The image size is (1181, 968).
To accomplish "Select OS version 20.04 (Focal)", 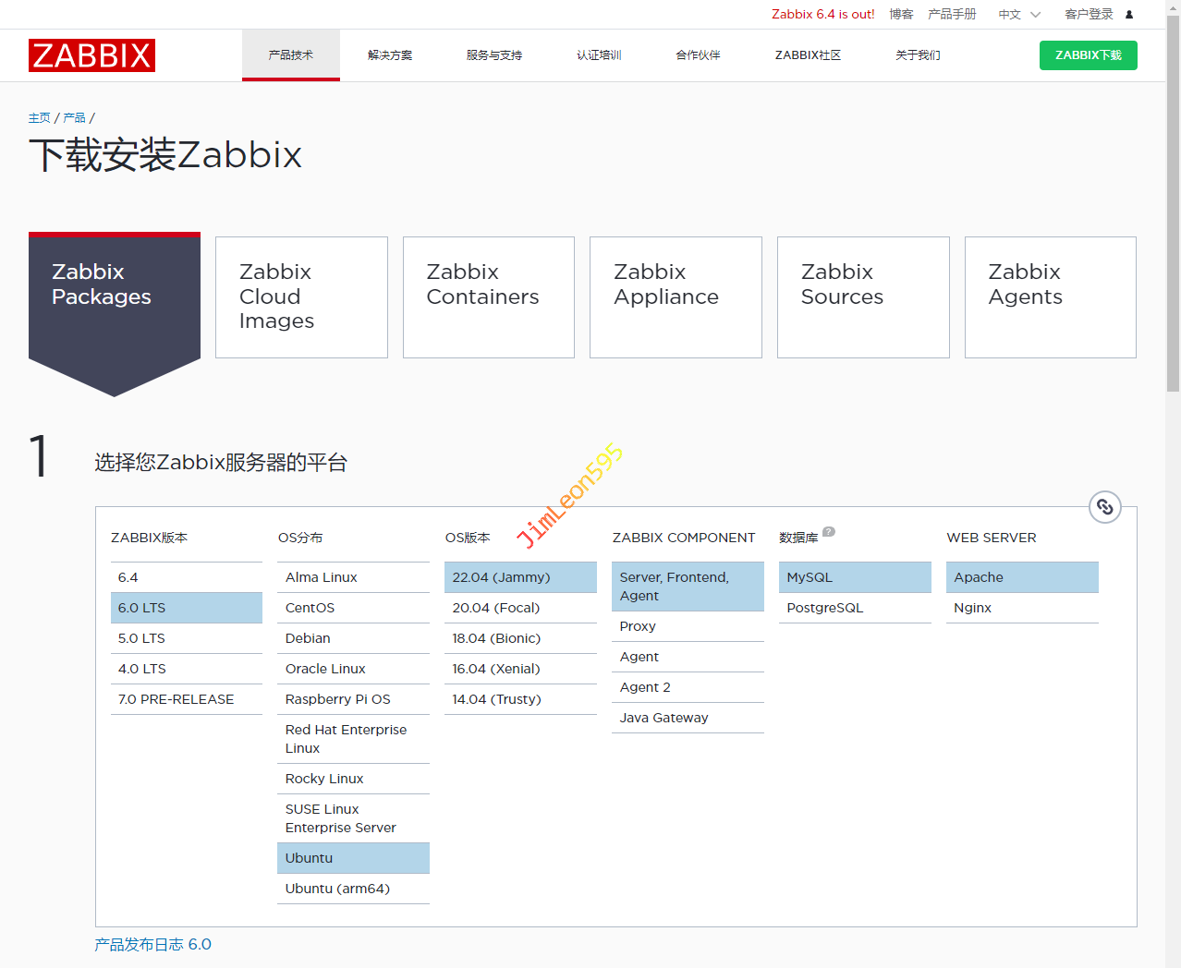I will click(520, 608).
